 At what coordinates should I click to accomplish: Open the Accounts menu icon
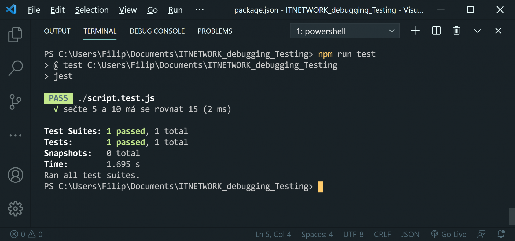15,175
